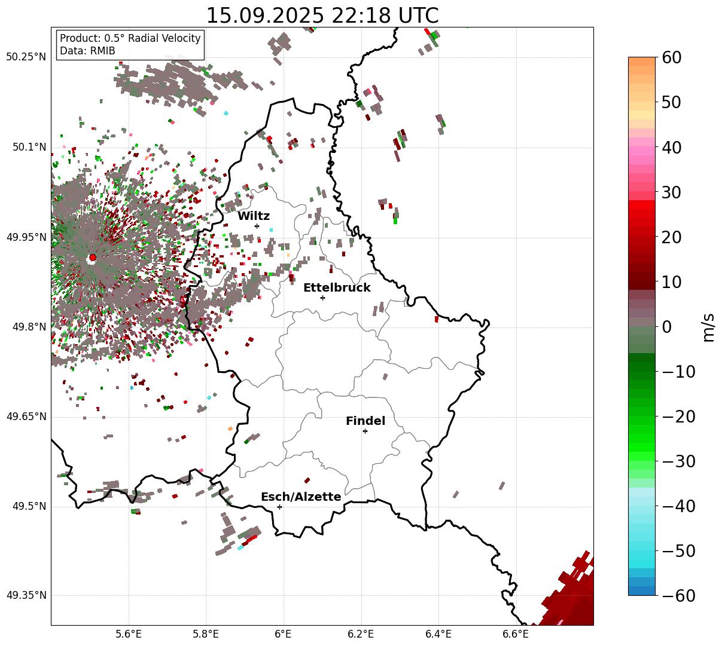Viewport: 722px width, 646px height.
Task: Click the 6.2°E longitude axis label
Action: coord(361,633)
